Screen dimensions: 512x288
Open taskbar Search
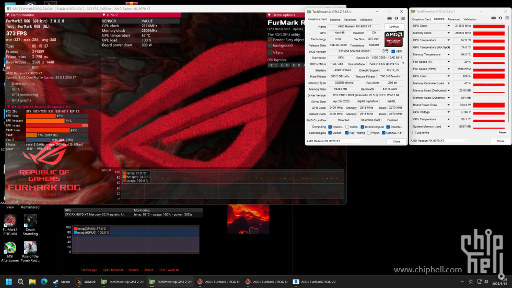pos(20,282)
